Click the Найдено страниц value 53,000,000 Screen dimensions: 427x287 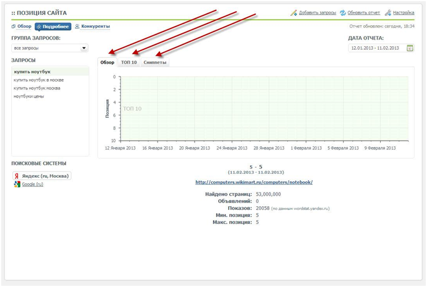click(268, 194)
